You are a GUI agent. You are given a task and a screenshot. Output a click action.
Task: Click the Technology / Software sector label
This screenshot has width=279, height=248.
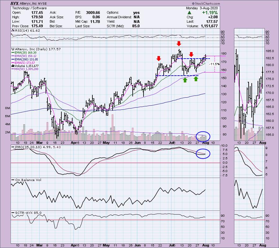[x=29, y=8]
